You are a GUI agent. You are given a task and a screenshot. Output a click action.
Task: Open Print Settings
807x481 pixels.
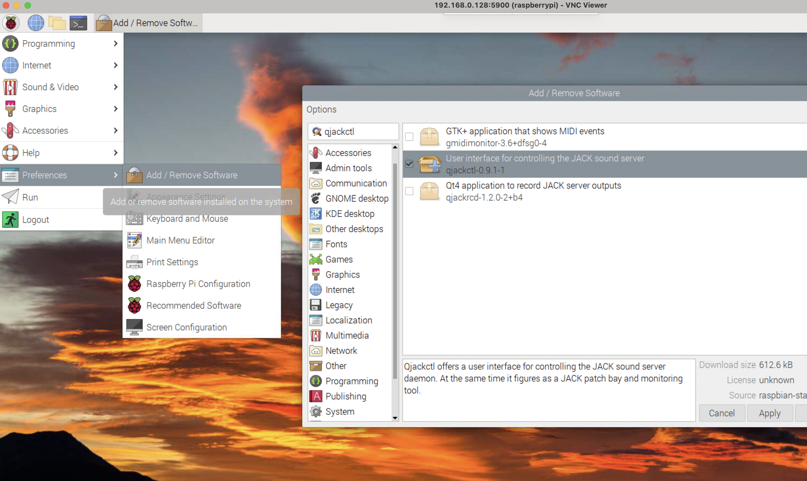(x=202, y=262)
